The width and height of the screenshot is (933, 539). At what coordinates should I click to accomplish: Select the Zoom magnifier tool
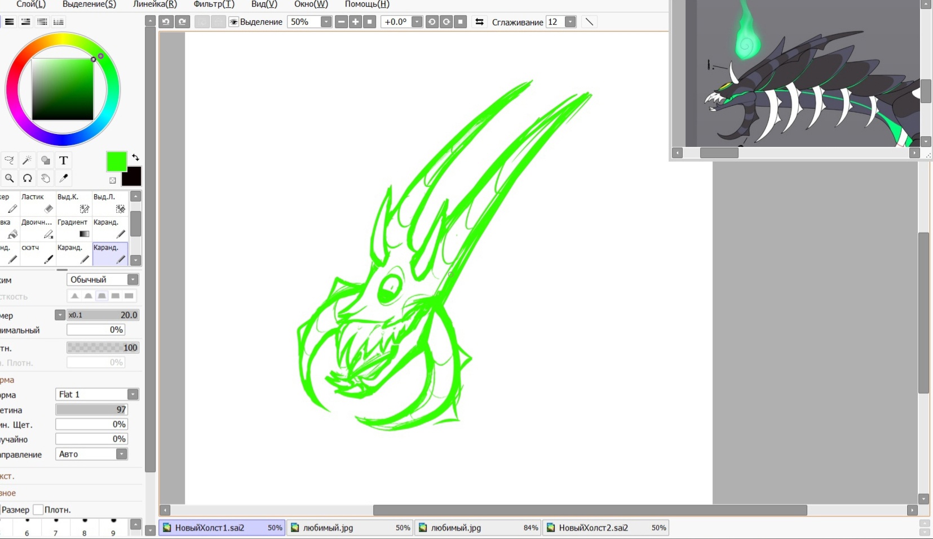(x=9, y=179)
